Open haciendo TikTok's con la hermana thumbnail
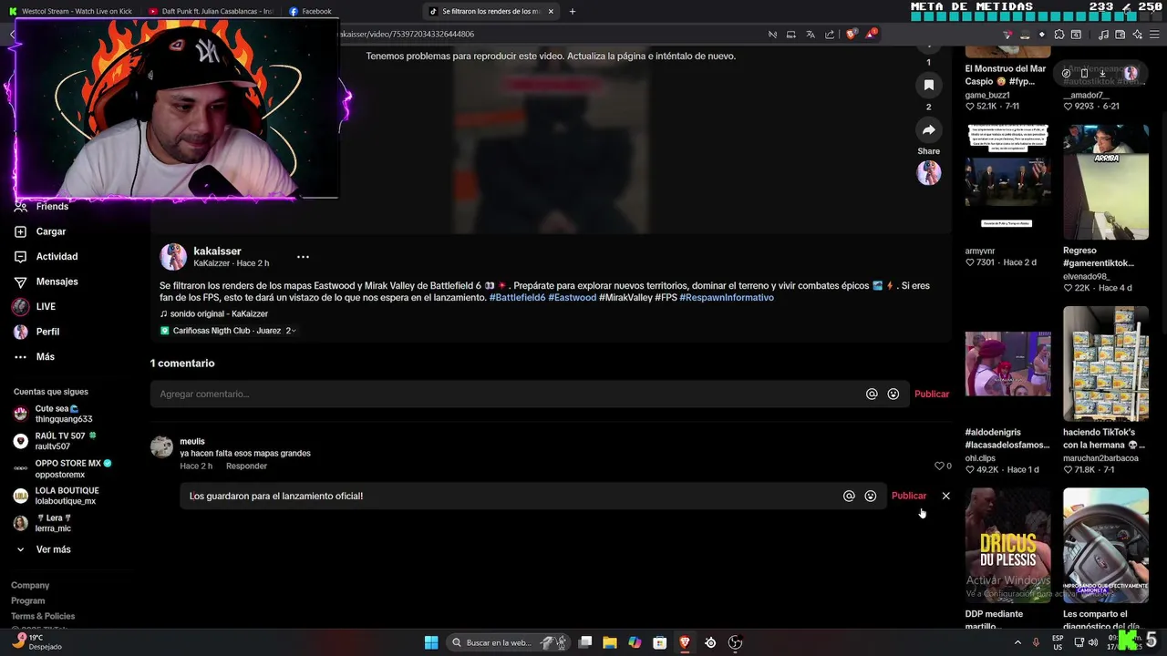Viewport: 1167px width, 656px height. coord(1105,364)
